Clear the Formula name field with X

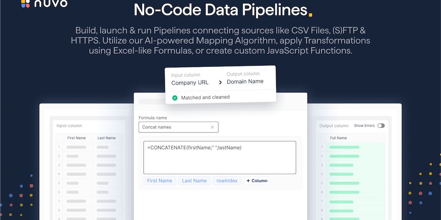pyautogui.click(x=212, y=127)
